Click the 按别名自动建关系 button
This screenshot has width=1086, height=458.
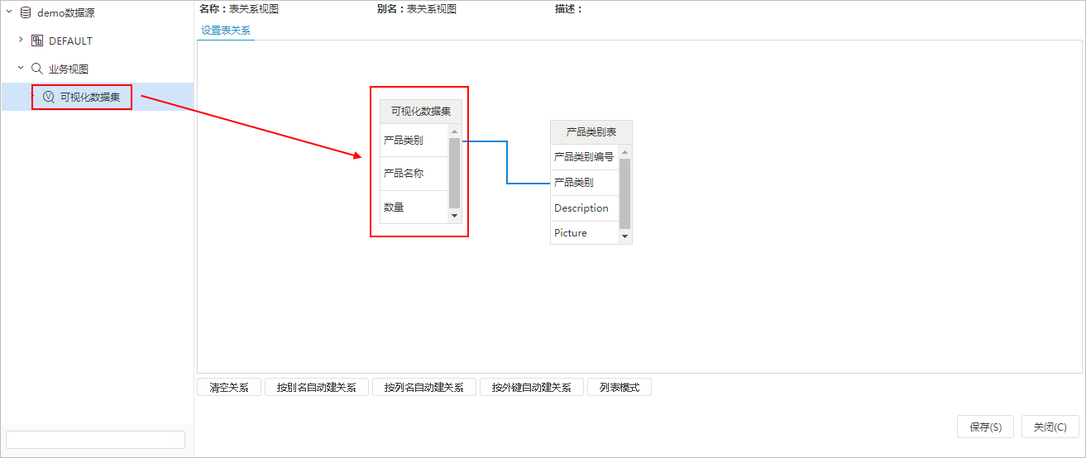click(317, 387)
